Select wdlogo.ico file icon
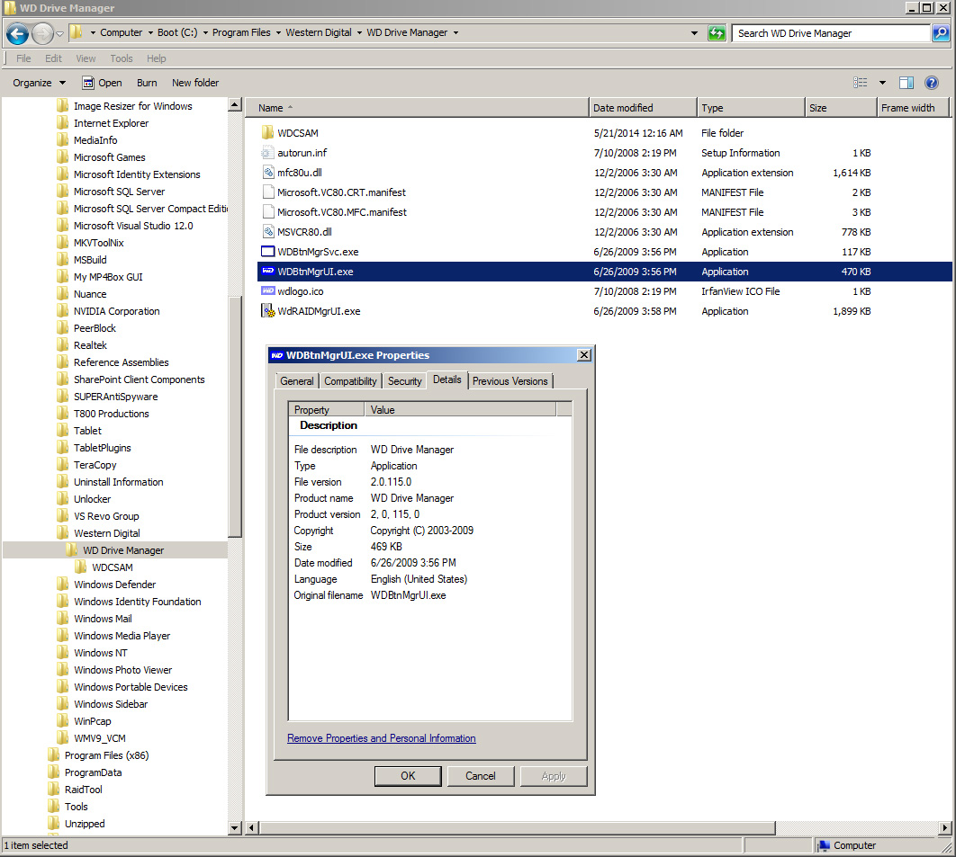Screen dimensions: 956x857 click(x=267, y=291)
